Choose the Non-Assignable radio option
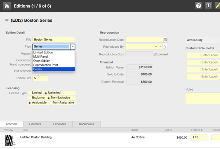 pos(51,103)
